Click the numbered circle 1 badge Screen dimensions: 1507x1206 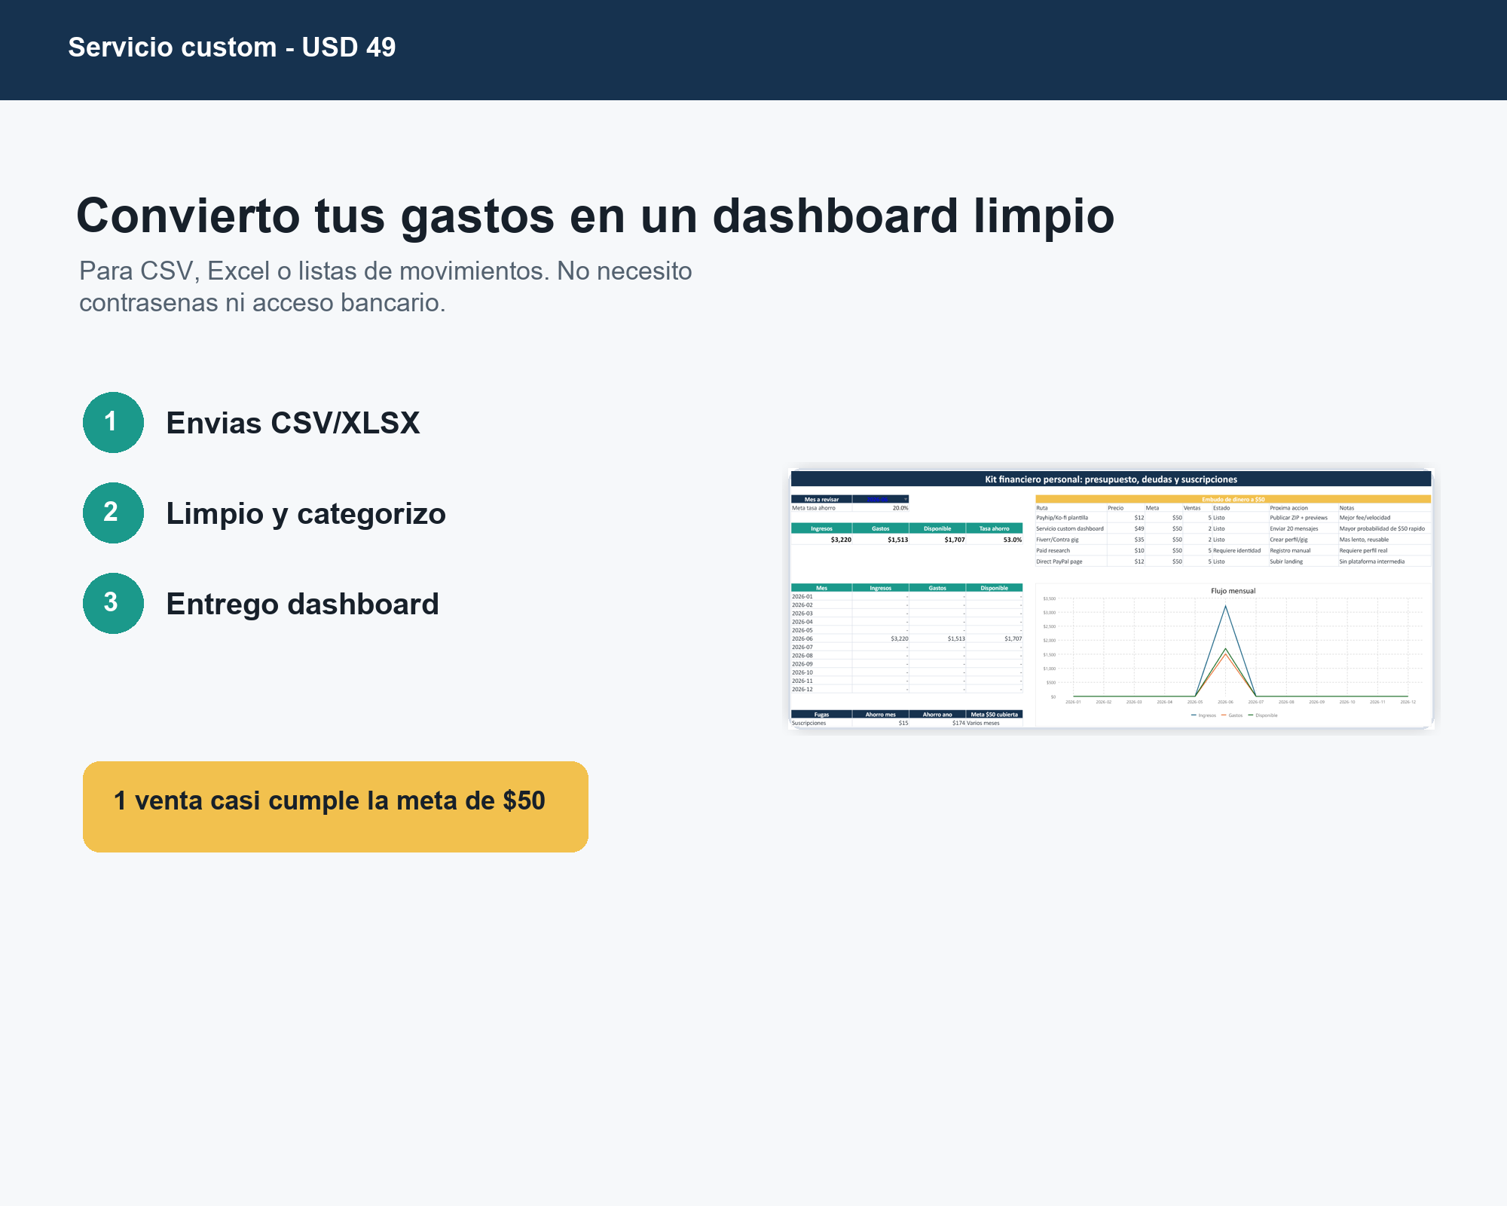coord(113,422)
